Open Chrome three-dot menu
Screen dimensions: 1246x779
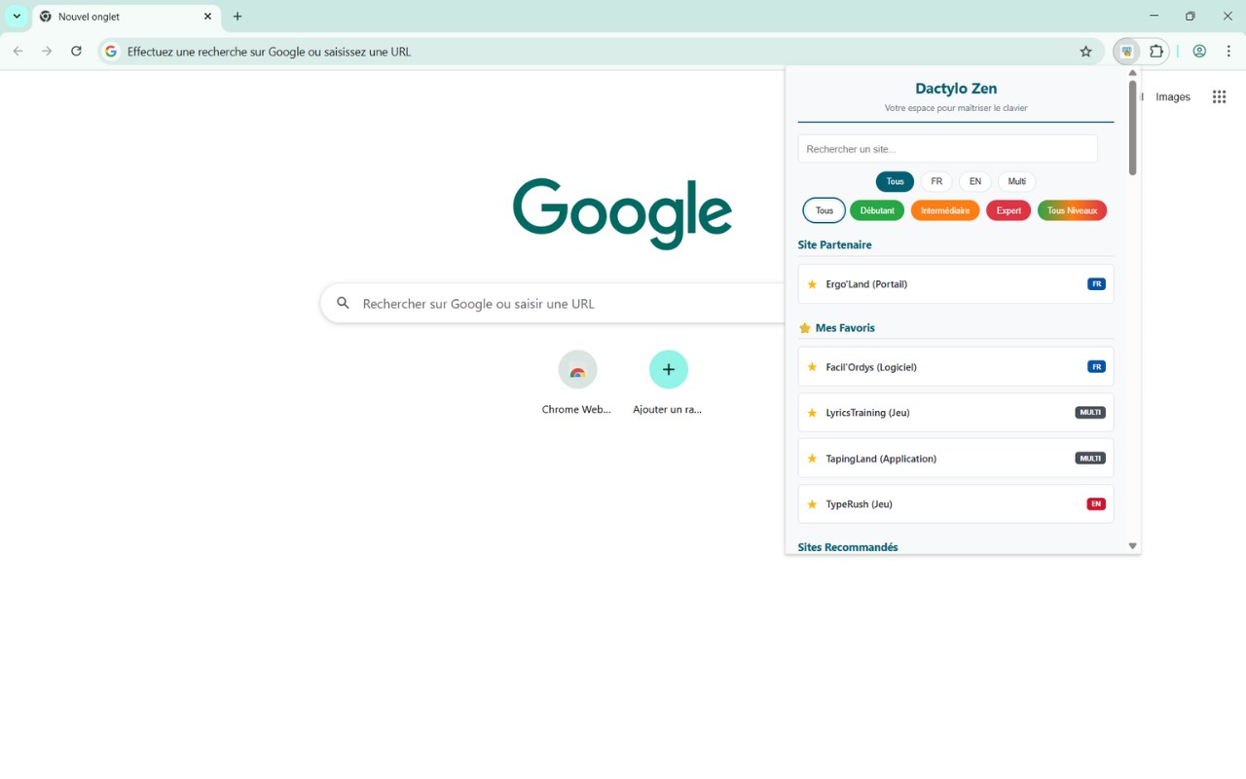1228,52
